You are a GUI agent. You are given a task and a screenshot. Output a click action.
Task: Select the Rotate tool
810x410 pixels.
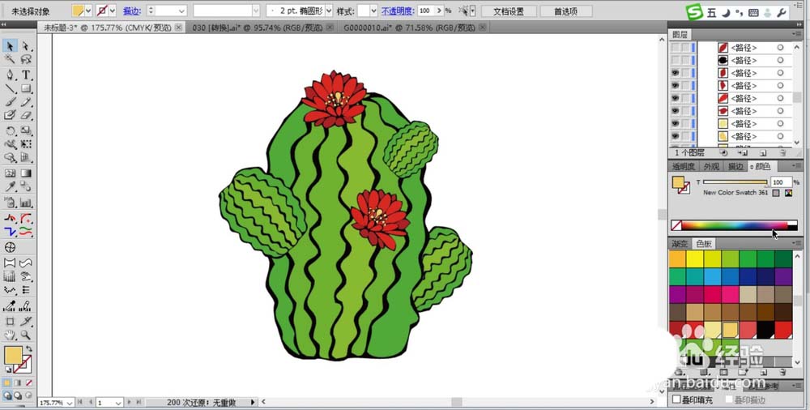[x=10, y=130]
